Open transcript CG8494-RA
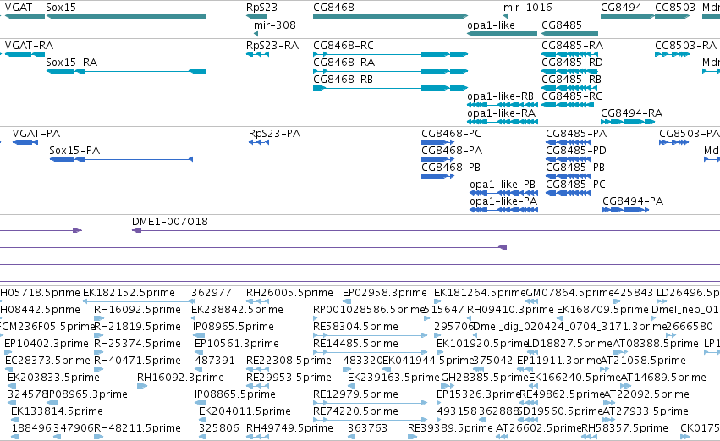Viewport: 720px width, 441px height. (x=631, y=113)
